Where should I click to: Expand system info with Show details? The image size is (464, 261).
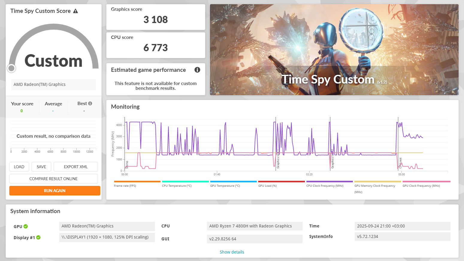[x=232, y=252]
